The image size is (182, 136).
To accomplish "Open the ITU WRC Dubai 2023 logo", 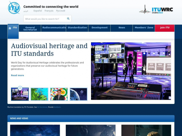I will [156, 9].
